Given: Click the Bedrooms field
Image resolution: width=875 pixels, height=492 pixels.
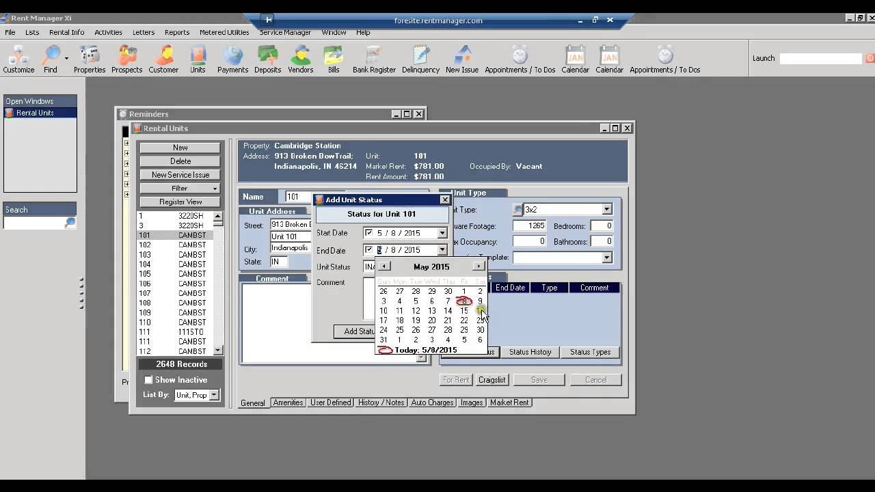Looking at the screenshot, I should pos(601,225).
